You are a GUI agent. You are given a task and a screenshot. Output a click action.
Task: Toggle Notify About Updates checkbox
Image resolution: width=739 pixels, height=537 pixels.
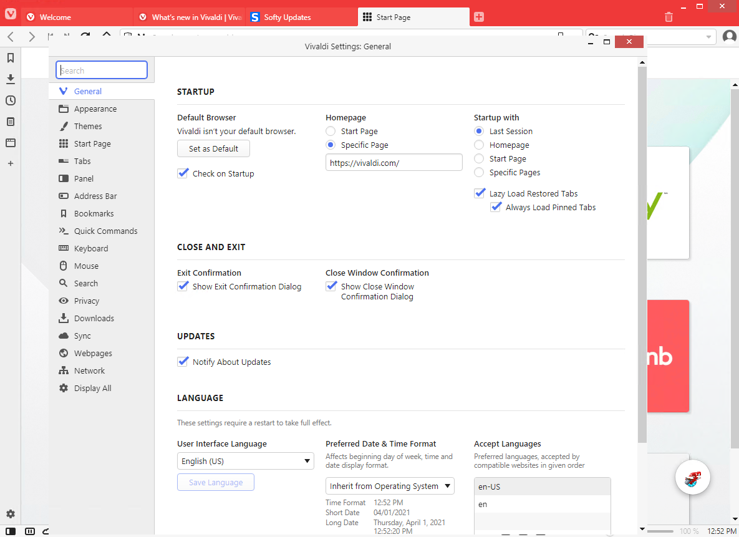point(183,362)
